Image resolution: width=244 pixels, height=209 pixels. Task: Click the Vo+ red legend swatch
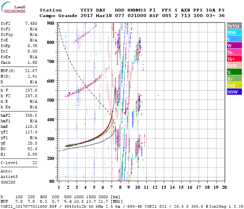click(234, 59)
